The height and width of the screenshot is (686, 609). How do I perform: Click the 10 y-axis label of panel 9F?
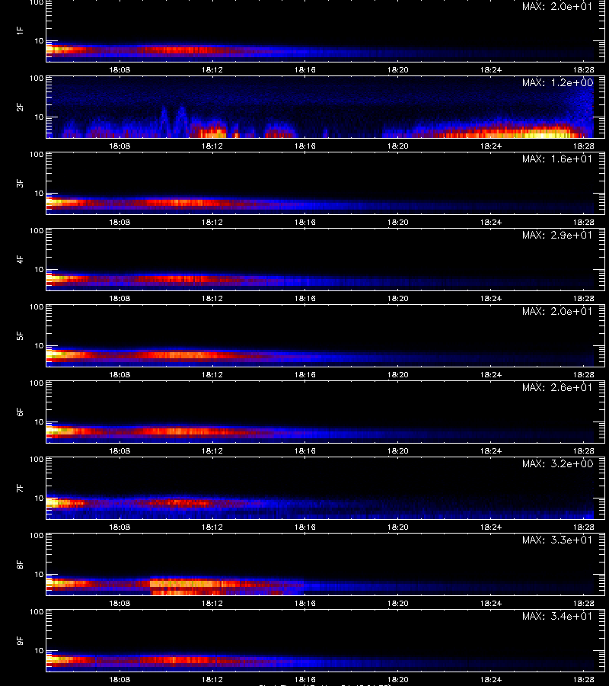[40, 651]
